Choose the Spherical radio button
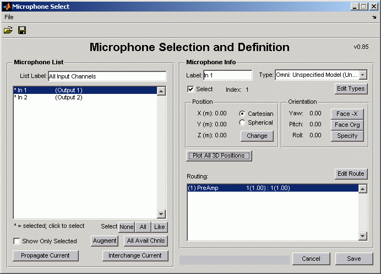381x274 pixels. [x=242, y=122]
